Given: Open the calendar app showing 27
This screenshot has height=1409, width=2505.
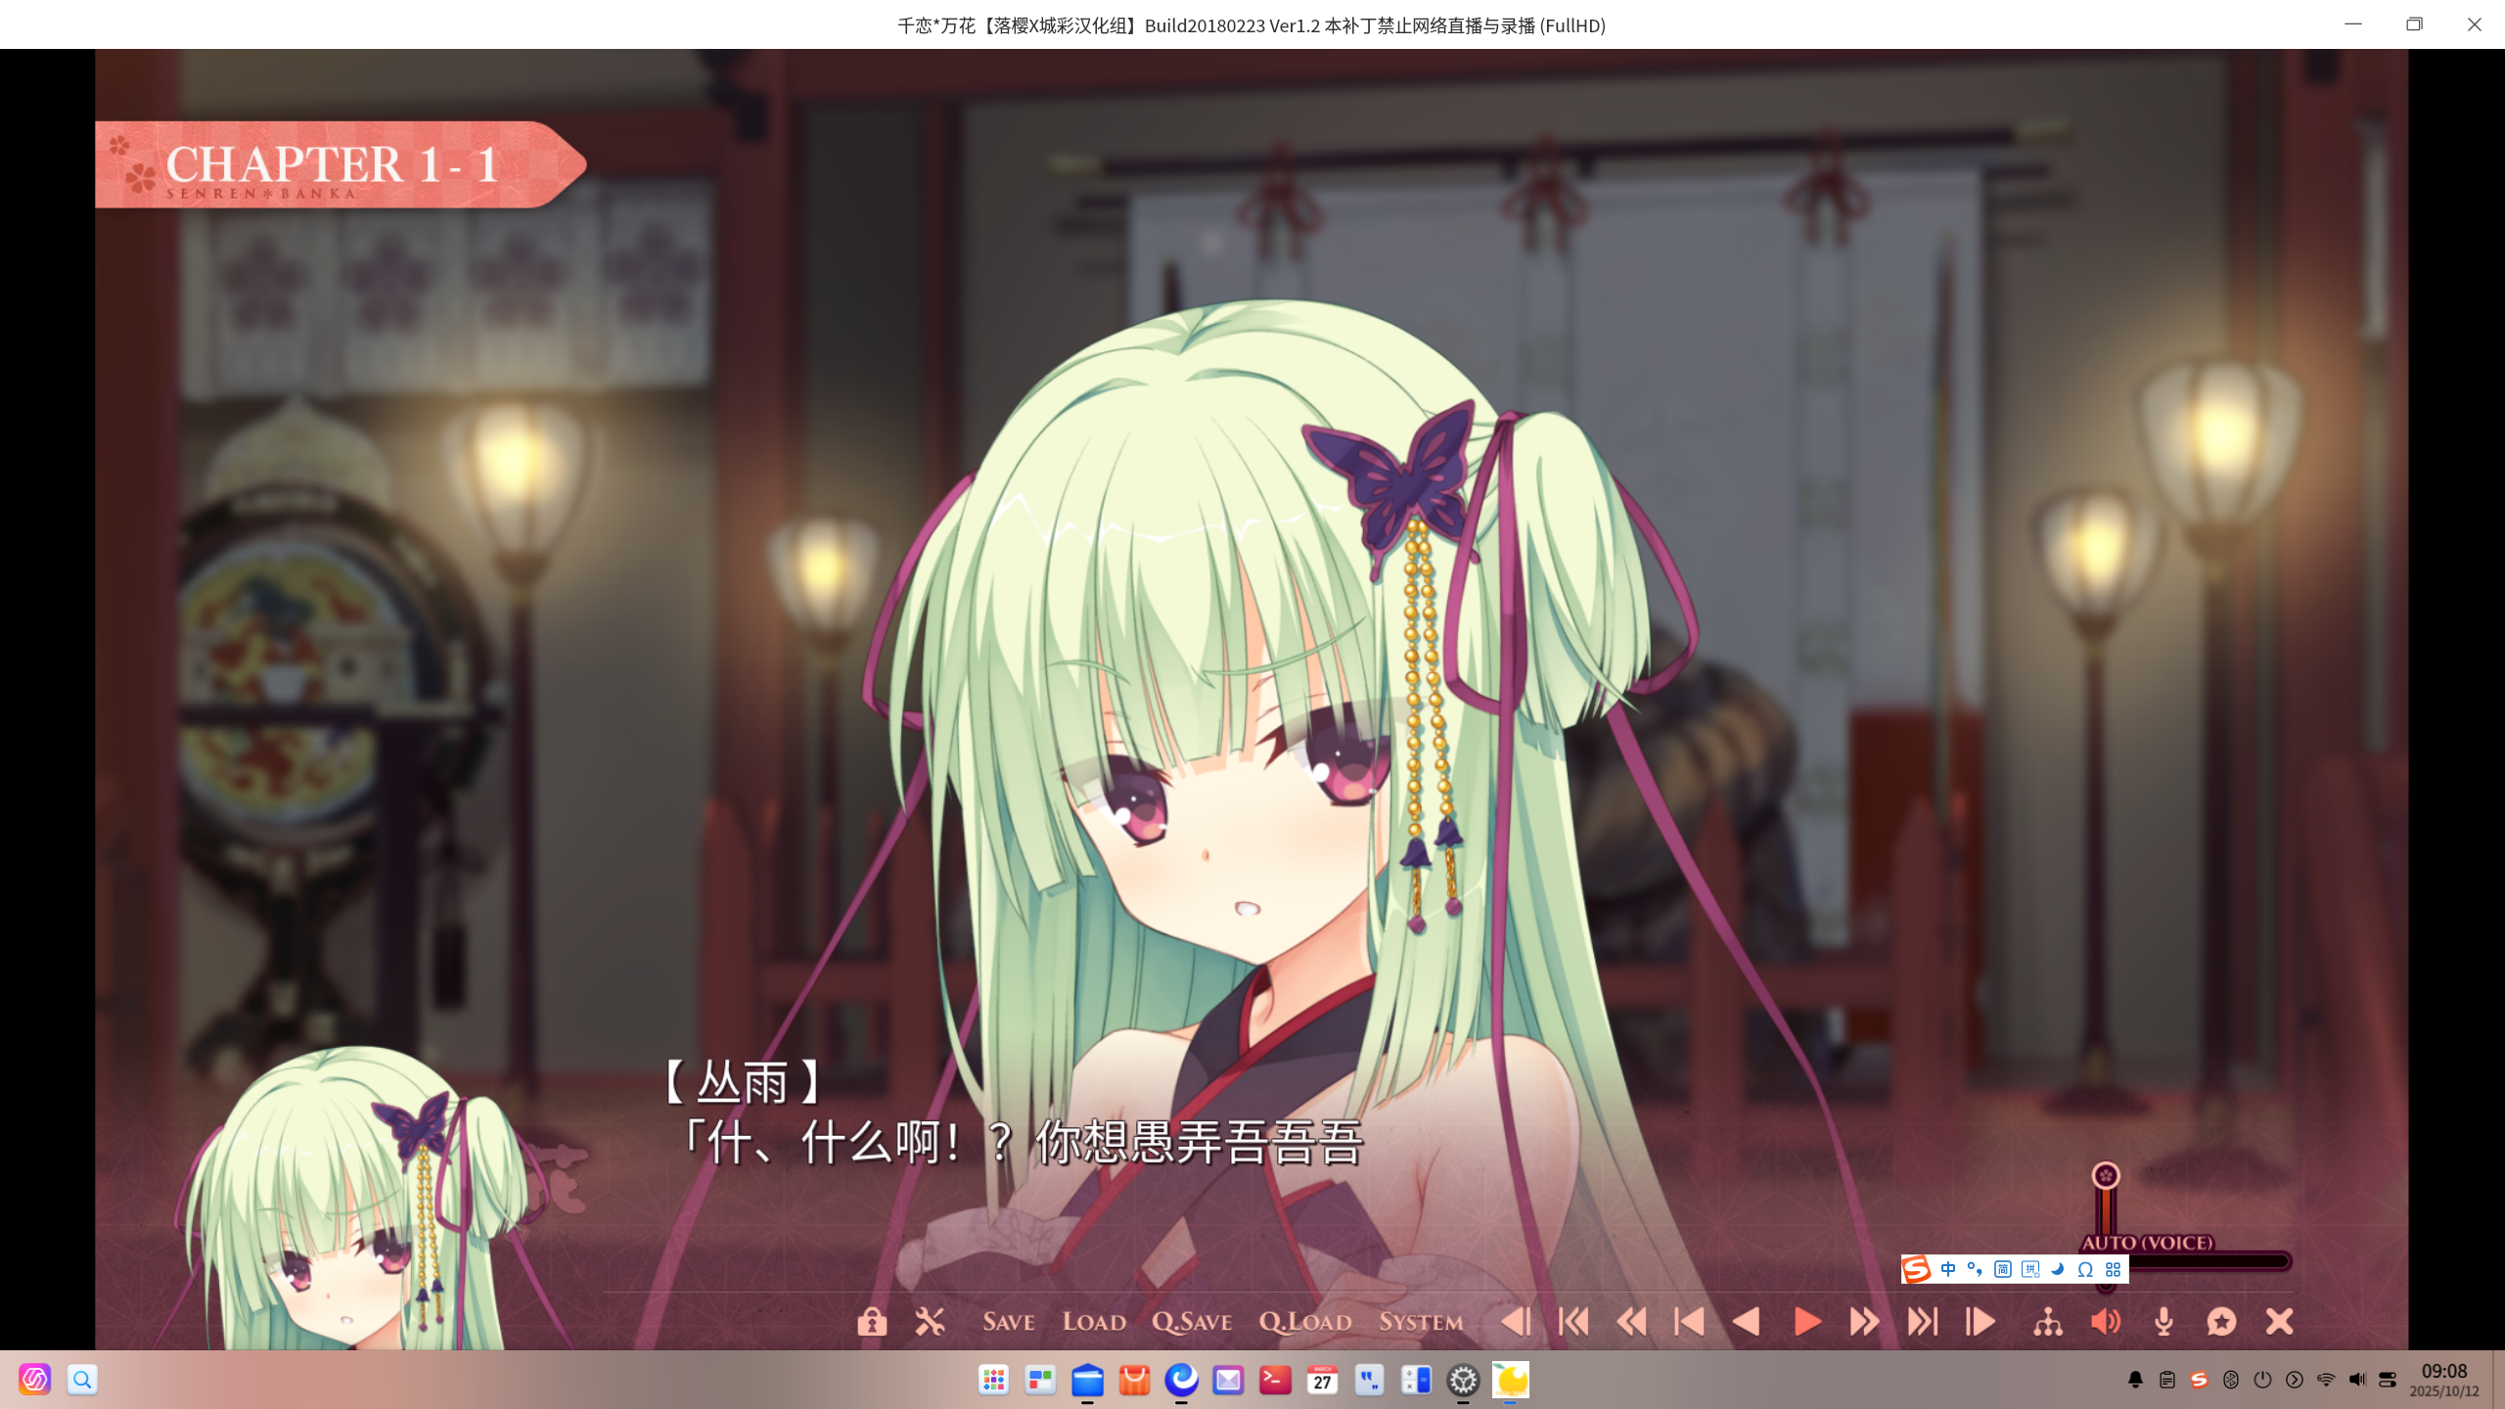Looking at the screenshot, I should tap(1322, 1380).
